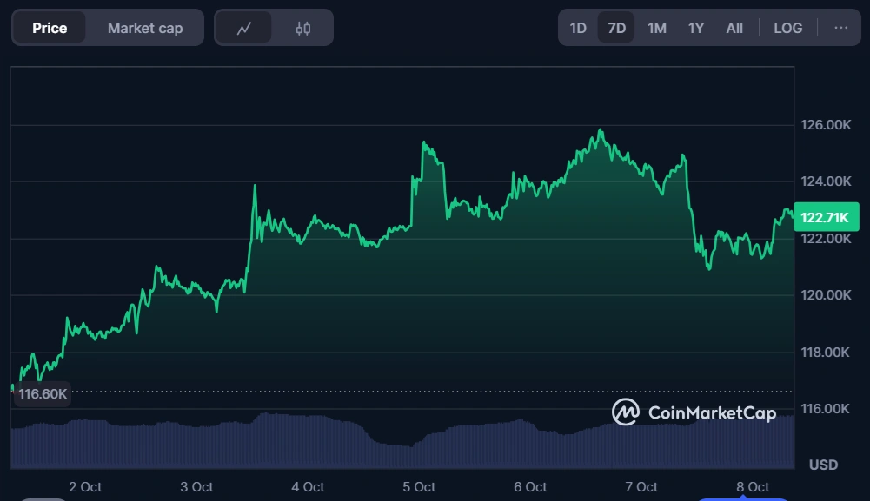This screenshot has width=870, height=501.
Task: Show All time price history
Action: tap(734, 28)
